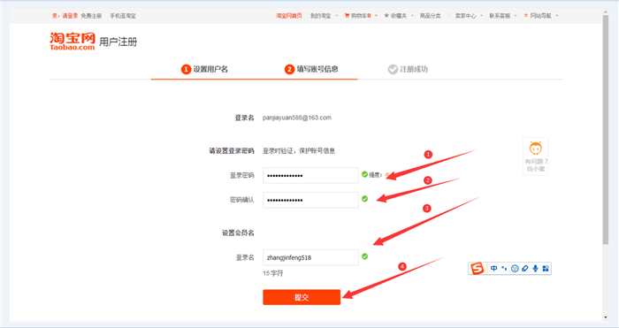Expand the 联系客服 dropdown arrow

[516, 16]
